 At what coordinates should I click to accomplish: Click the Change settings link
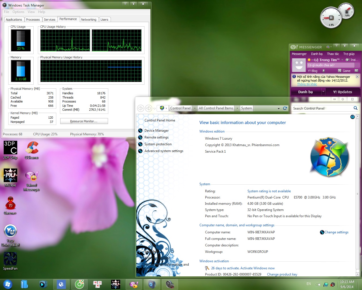[336, 232]
